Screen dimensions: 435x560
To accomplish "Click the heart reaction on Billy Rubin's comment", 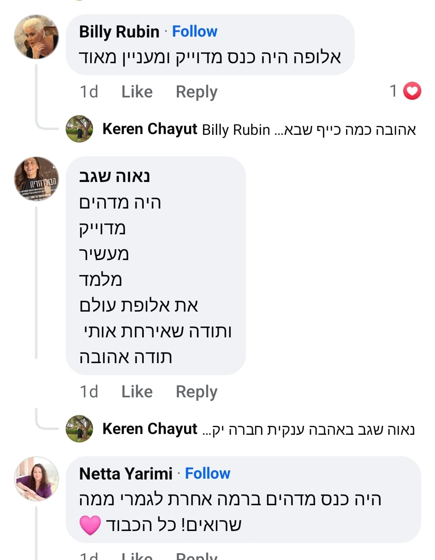I will click(x=412, y=91).
